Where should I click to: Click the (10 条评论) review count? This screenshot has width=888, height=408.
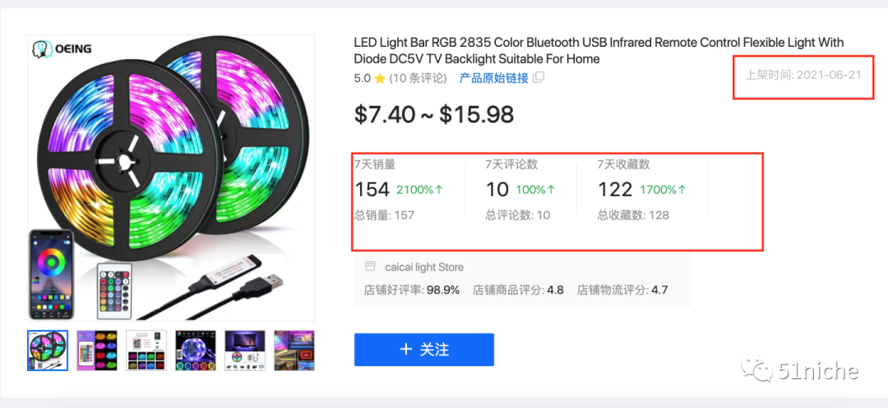tap(419, 79)
